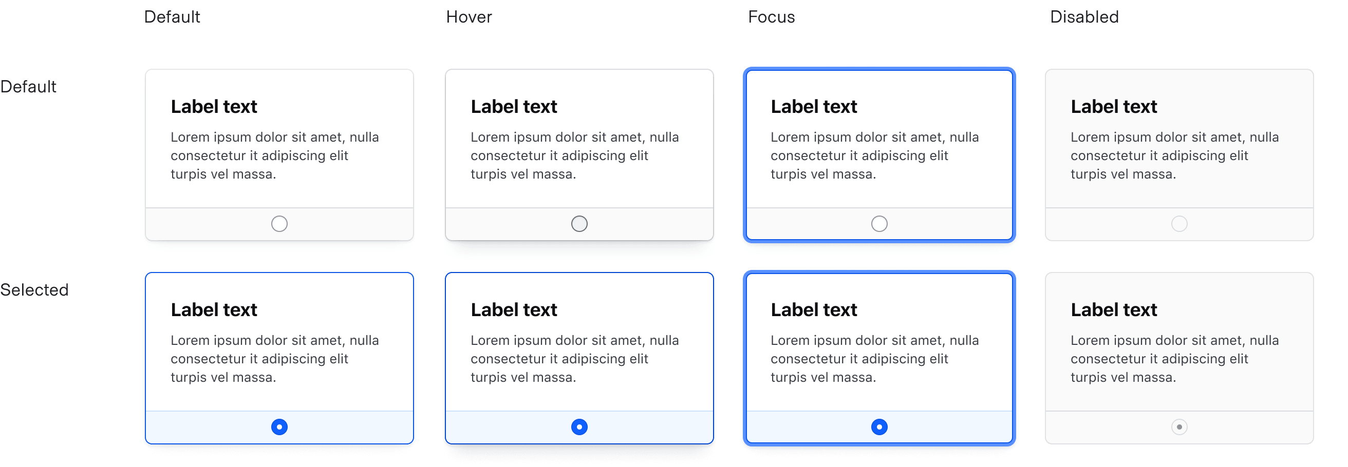1348x467 pixels.
Task: Click the filled radio in the focused selected card
Action: click(x=879, y=427)
